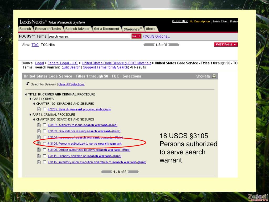Click the ShowMe link
This screenshot has height=202, width=269.
(203, 76)
